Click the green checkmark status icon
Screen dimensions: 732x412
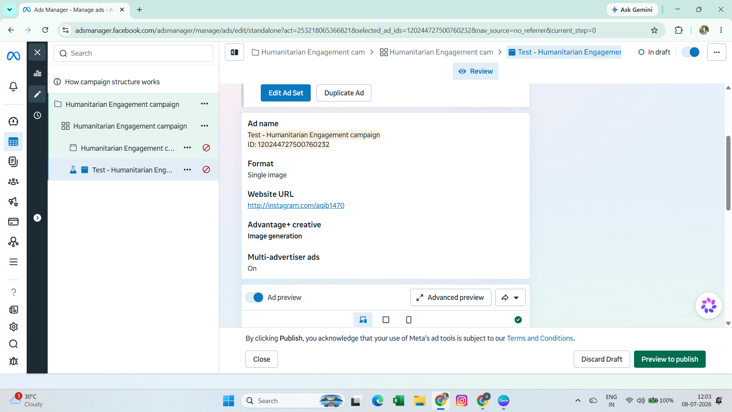pyautogui.click(x=518, y=320)
